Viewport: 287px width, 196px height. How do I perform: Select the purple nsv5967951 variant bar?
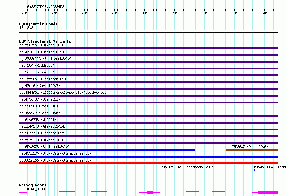(x=148, y=48)
